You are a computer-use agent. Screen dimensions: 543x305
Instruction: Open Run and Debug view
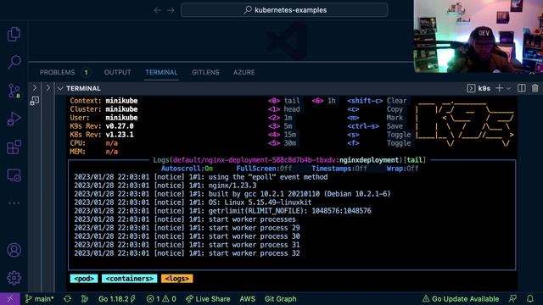pyautogui.click(x=14, y=119)
